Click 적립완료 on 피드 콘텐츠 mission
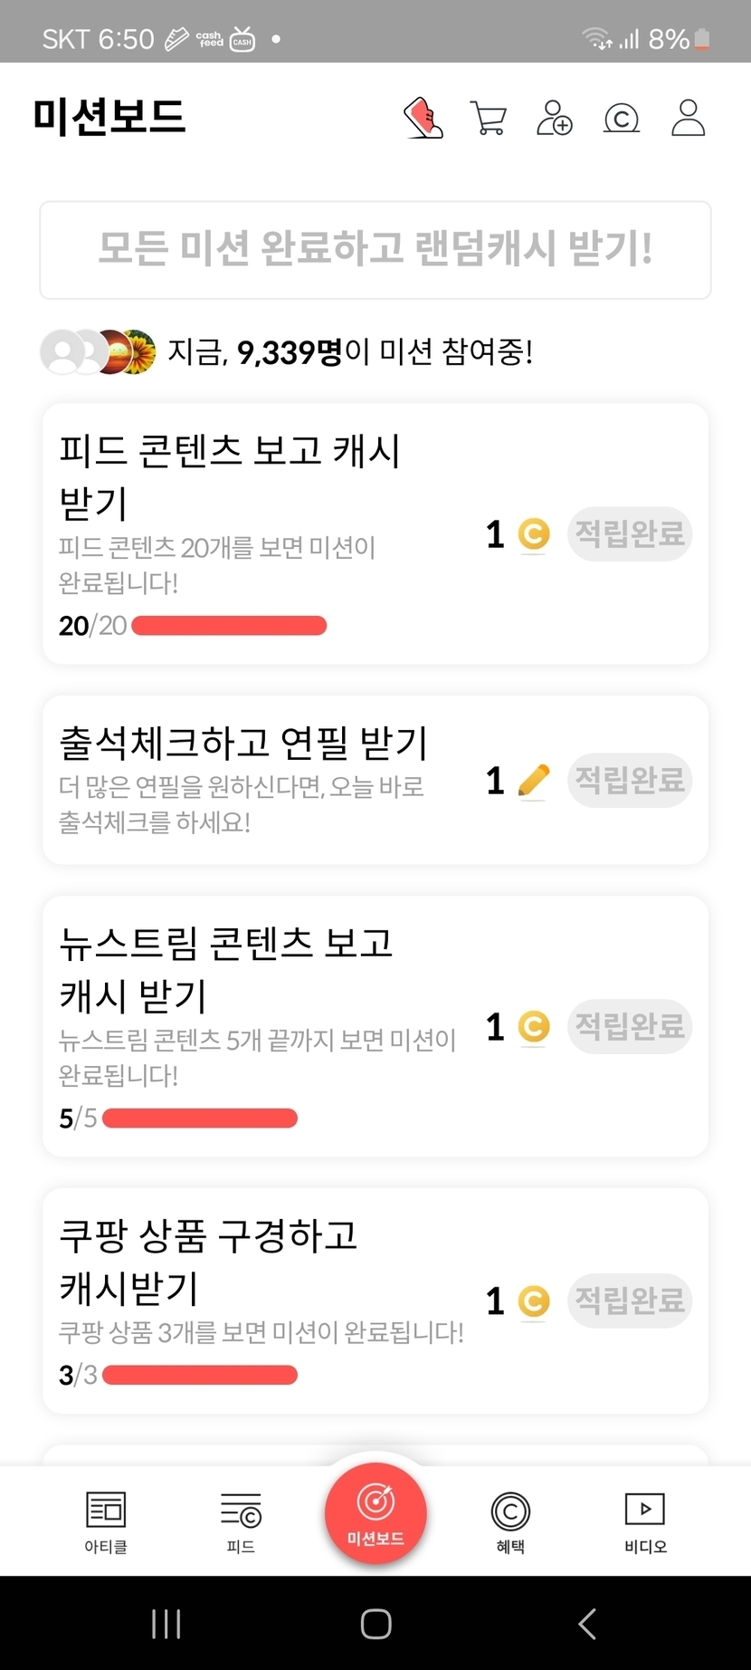 coord(630,533)
